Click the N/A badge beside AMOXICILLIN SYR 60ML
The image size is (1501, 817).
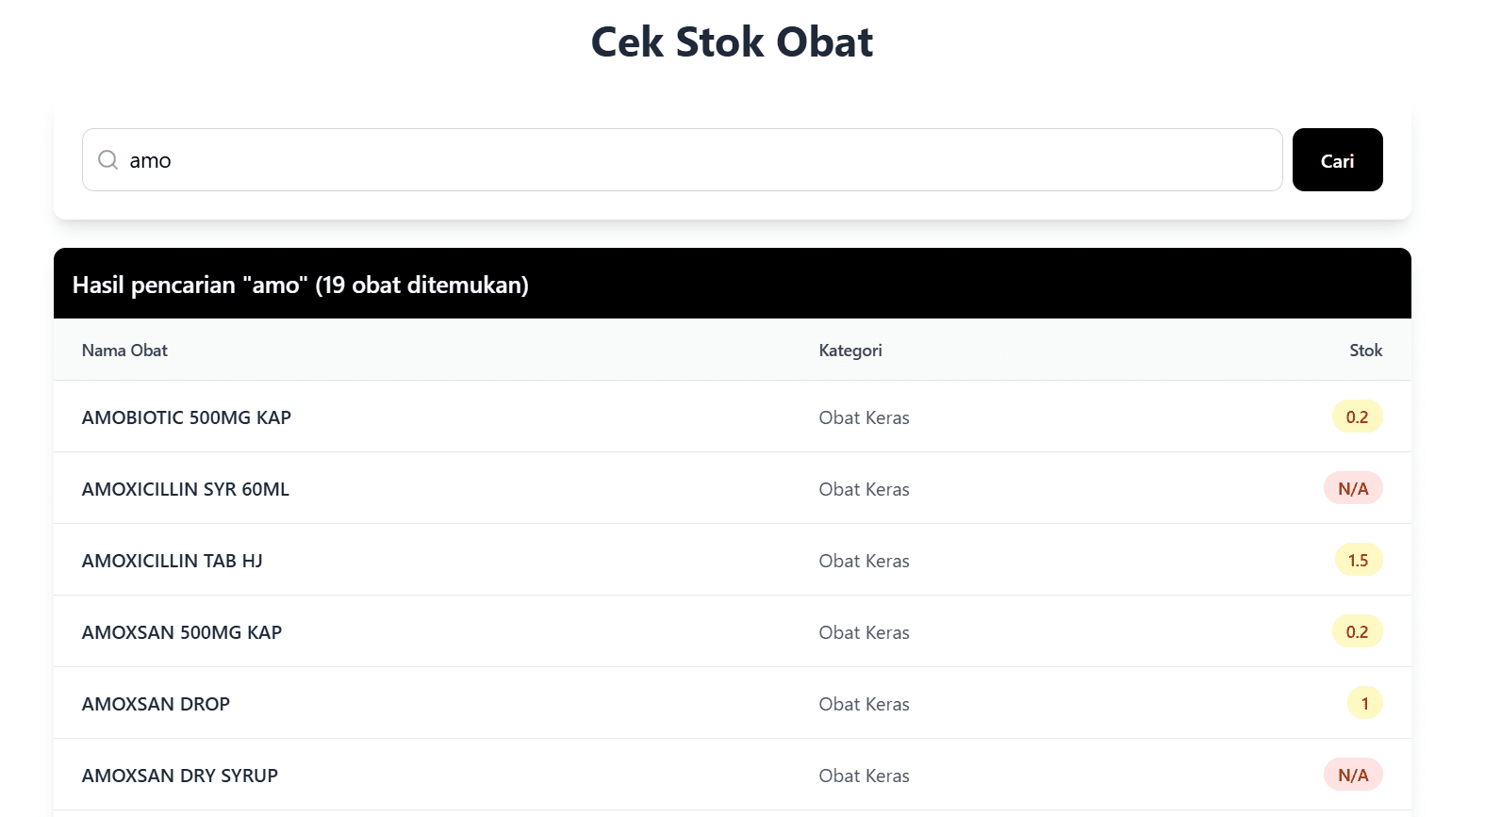1353,488
